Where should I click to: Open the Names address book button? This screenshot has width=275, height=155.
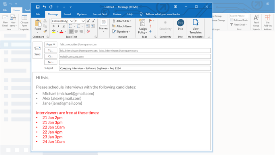click(x=103, y=26)
